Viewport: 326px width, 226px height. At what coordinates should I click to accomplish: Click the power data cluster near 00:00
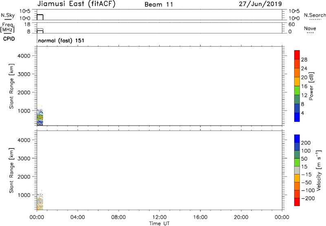(40, 117)
